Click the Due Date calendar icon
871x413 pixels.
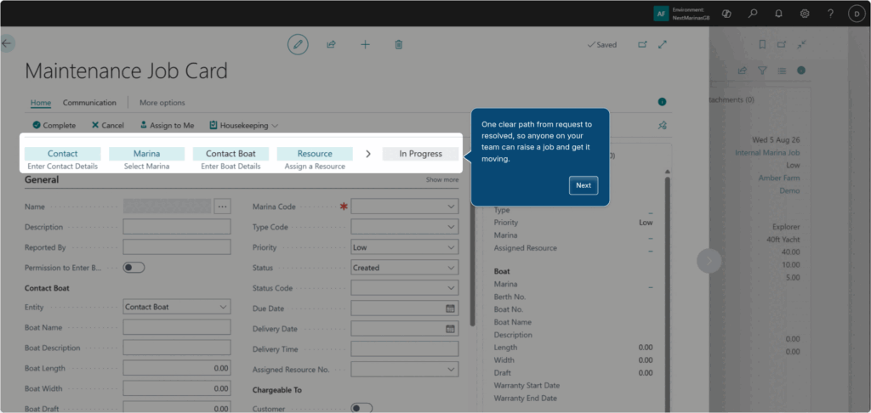[x=450, y=308]
